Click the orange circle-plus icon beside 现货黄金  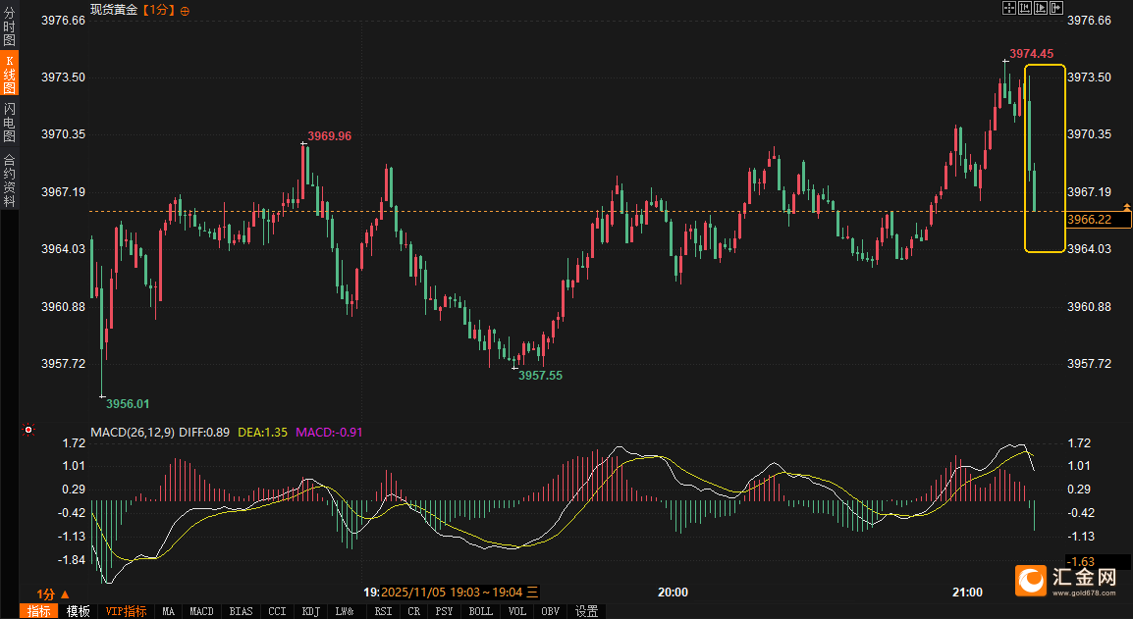point(186,10)
